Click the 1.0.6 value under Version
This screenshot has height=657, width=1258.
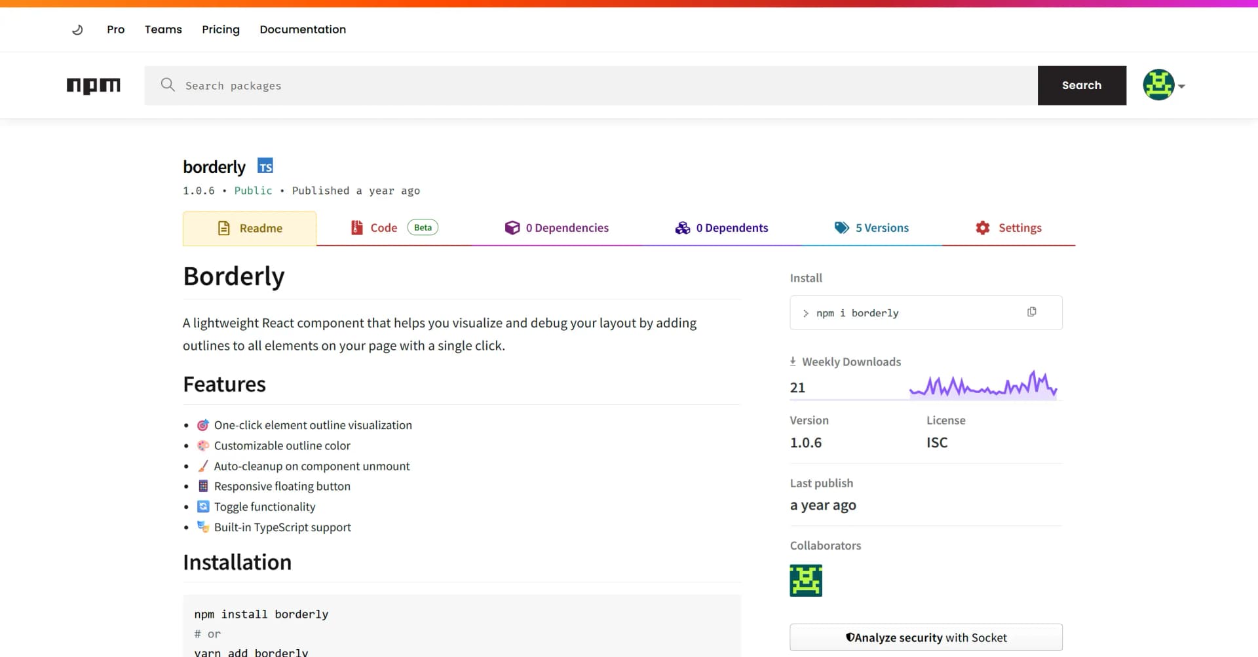pos(806,443)
